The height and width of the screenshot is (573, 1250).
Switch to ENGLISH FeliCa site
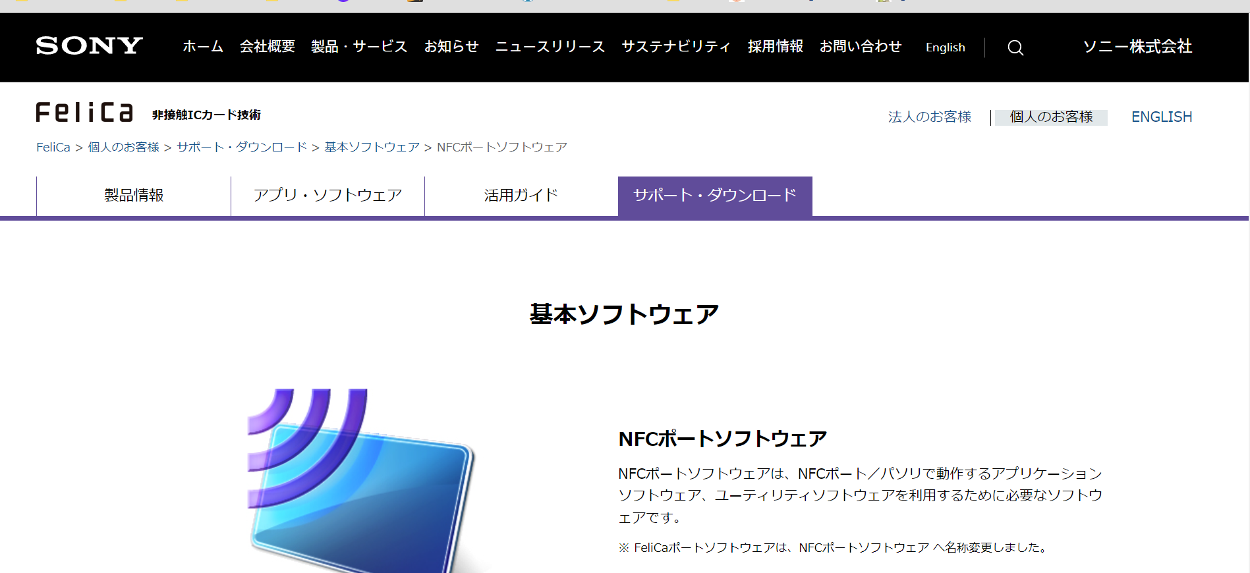coord(1162,117)
